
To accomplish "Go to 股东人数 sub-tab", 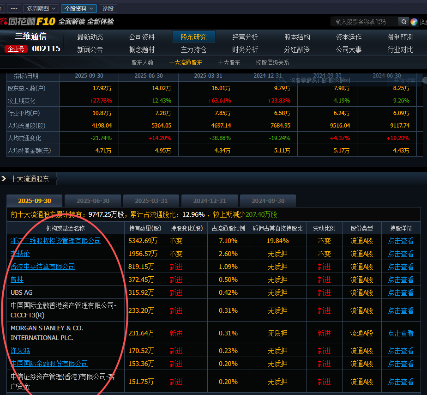I will (x=143, y=63).
